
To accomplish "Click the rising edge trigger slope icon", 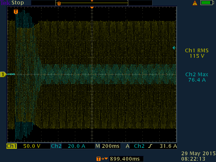I will click(150, 146).
